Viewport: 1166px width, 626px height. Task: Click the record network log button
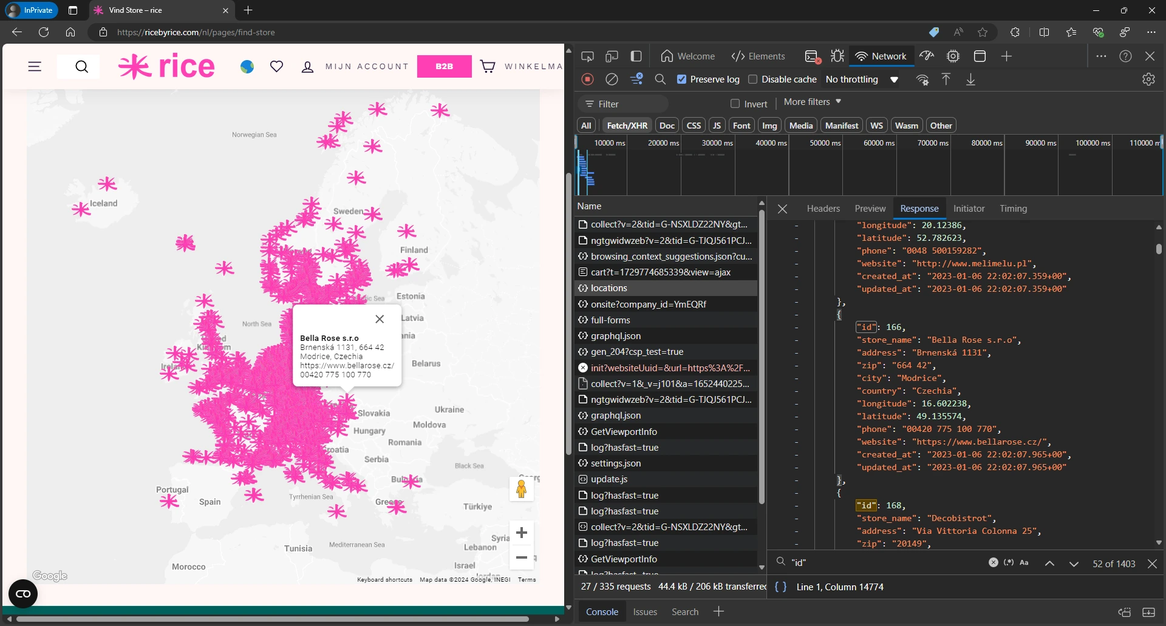coord(587,79)
